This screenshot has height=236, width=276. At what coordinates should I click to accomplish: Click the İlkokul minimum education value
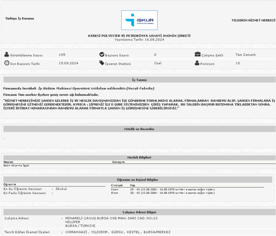[61, 189]
